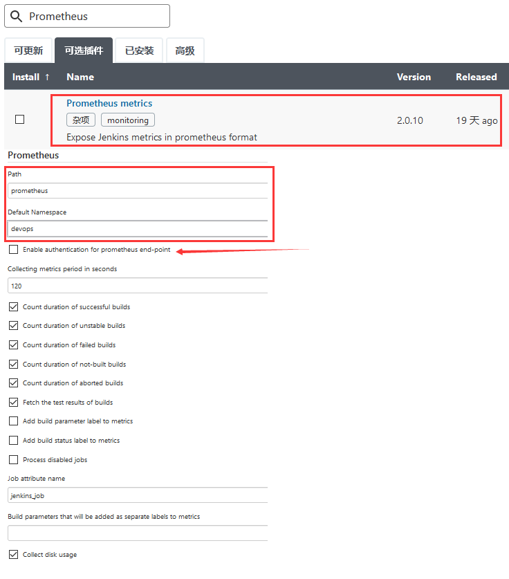Click the build parameters labels input field
509x579 pixels.
(138, 533)
